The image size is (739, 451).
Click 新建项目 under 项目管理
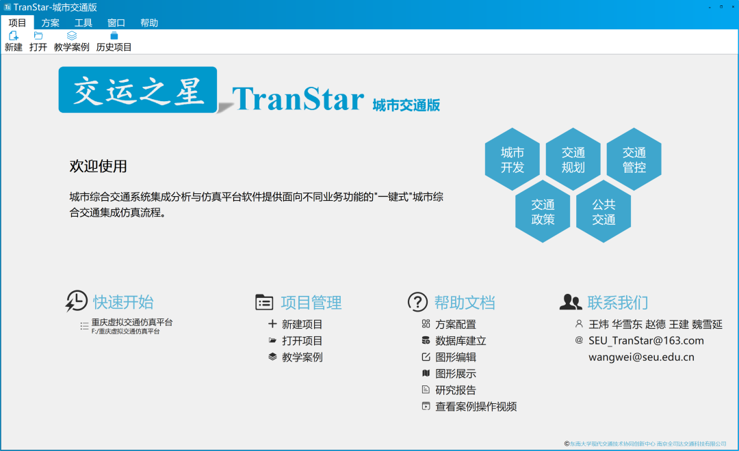point(302,324)
